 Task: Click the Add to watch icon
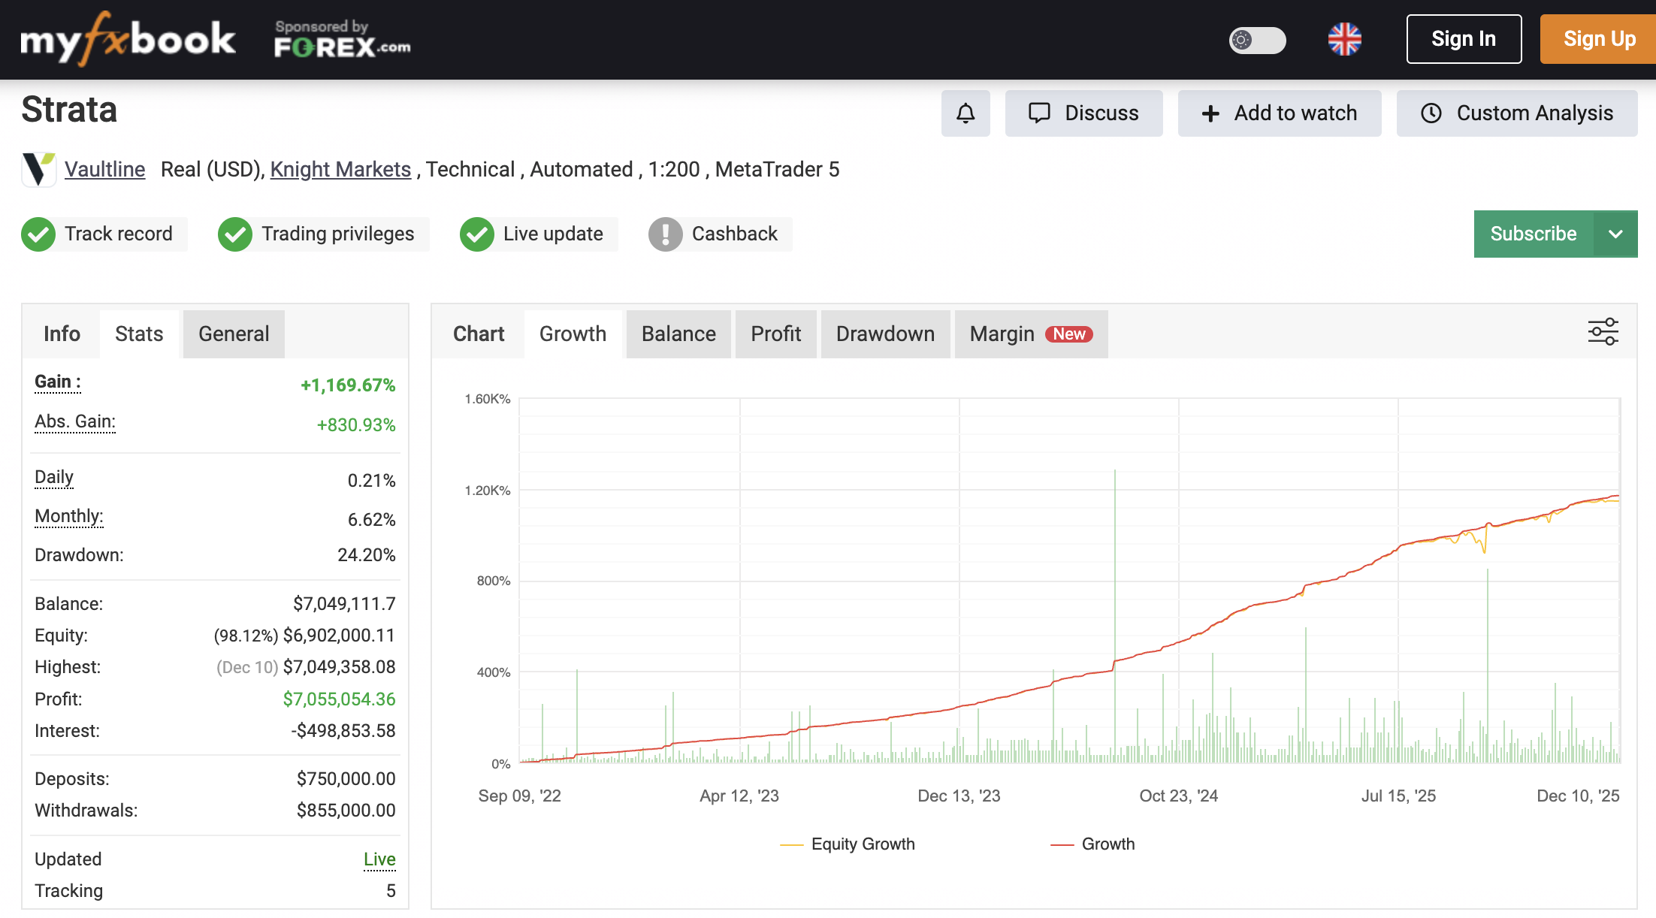tap(1210, 113)
